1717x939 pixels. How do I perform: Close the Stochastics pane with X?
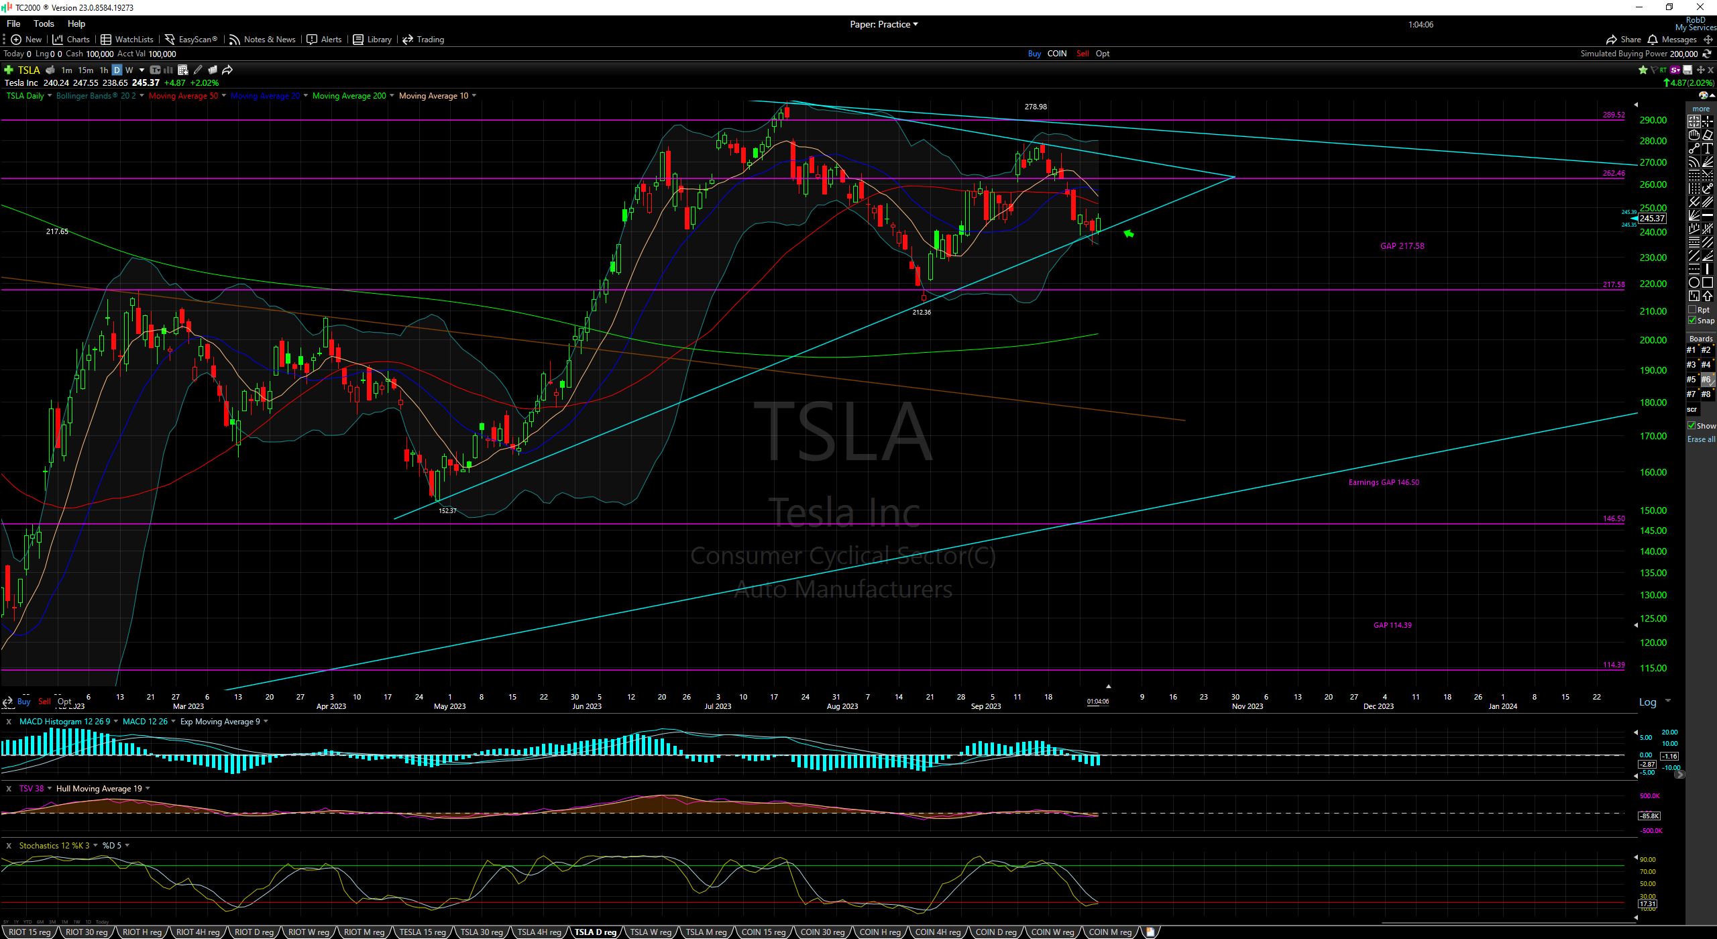point(9,846)
